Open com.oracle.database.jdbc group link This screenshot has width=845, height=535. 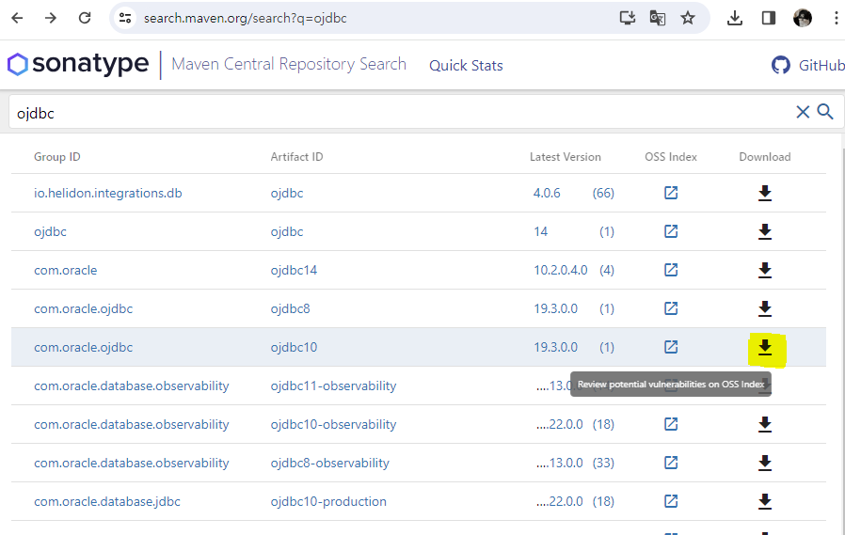coord(106,502)
